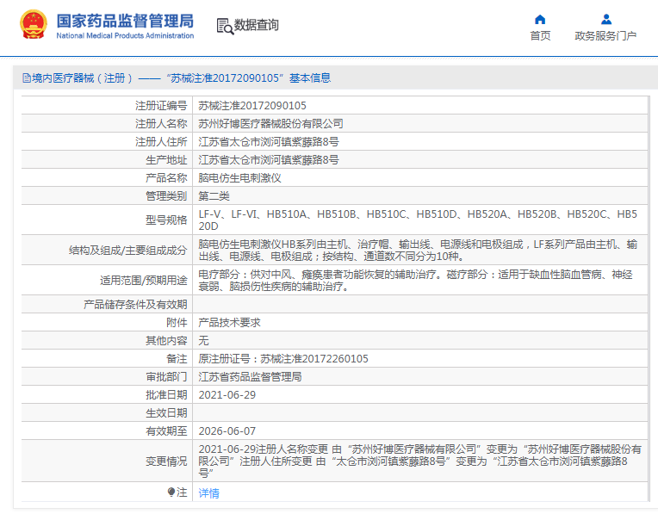Open the 数据查询 search icon
658x514 pixels.
point(225,26)
